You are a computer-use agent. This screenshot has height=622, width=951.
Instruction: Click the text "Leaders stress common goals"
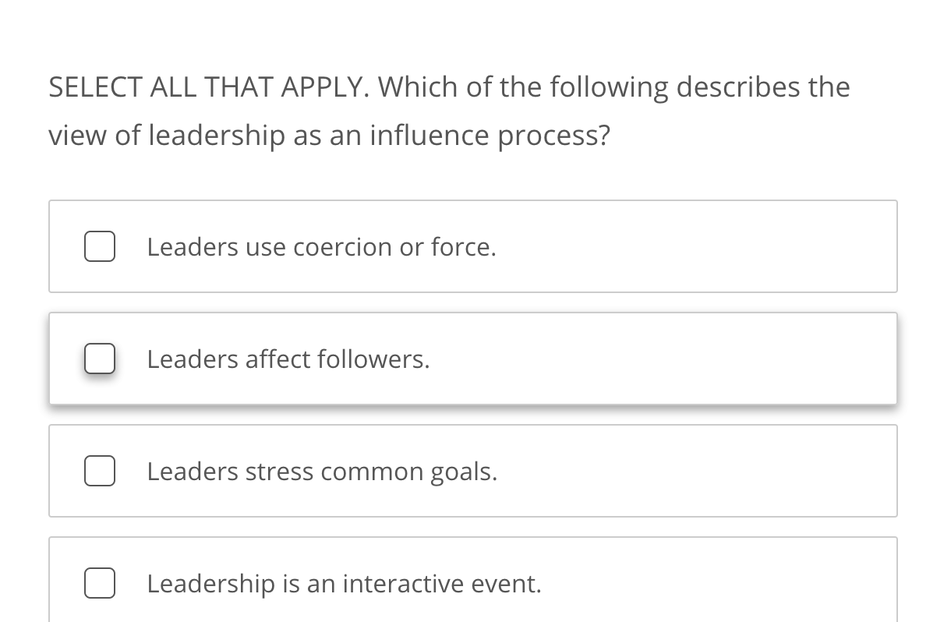(322, 471)
